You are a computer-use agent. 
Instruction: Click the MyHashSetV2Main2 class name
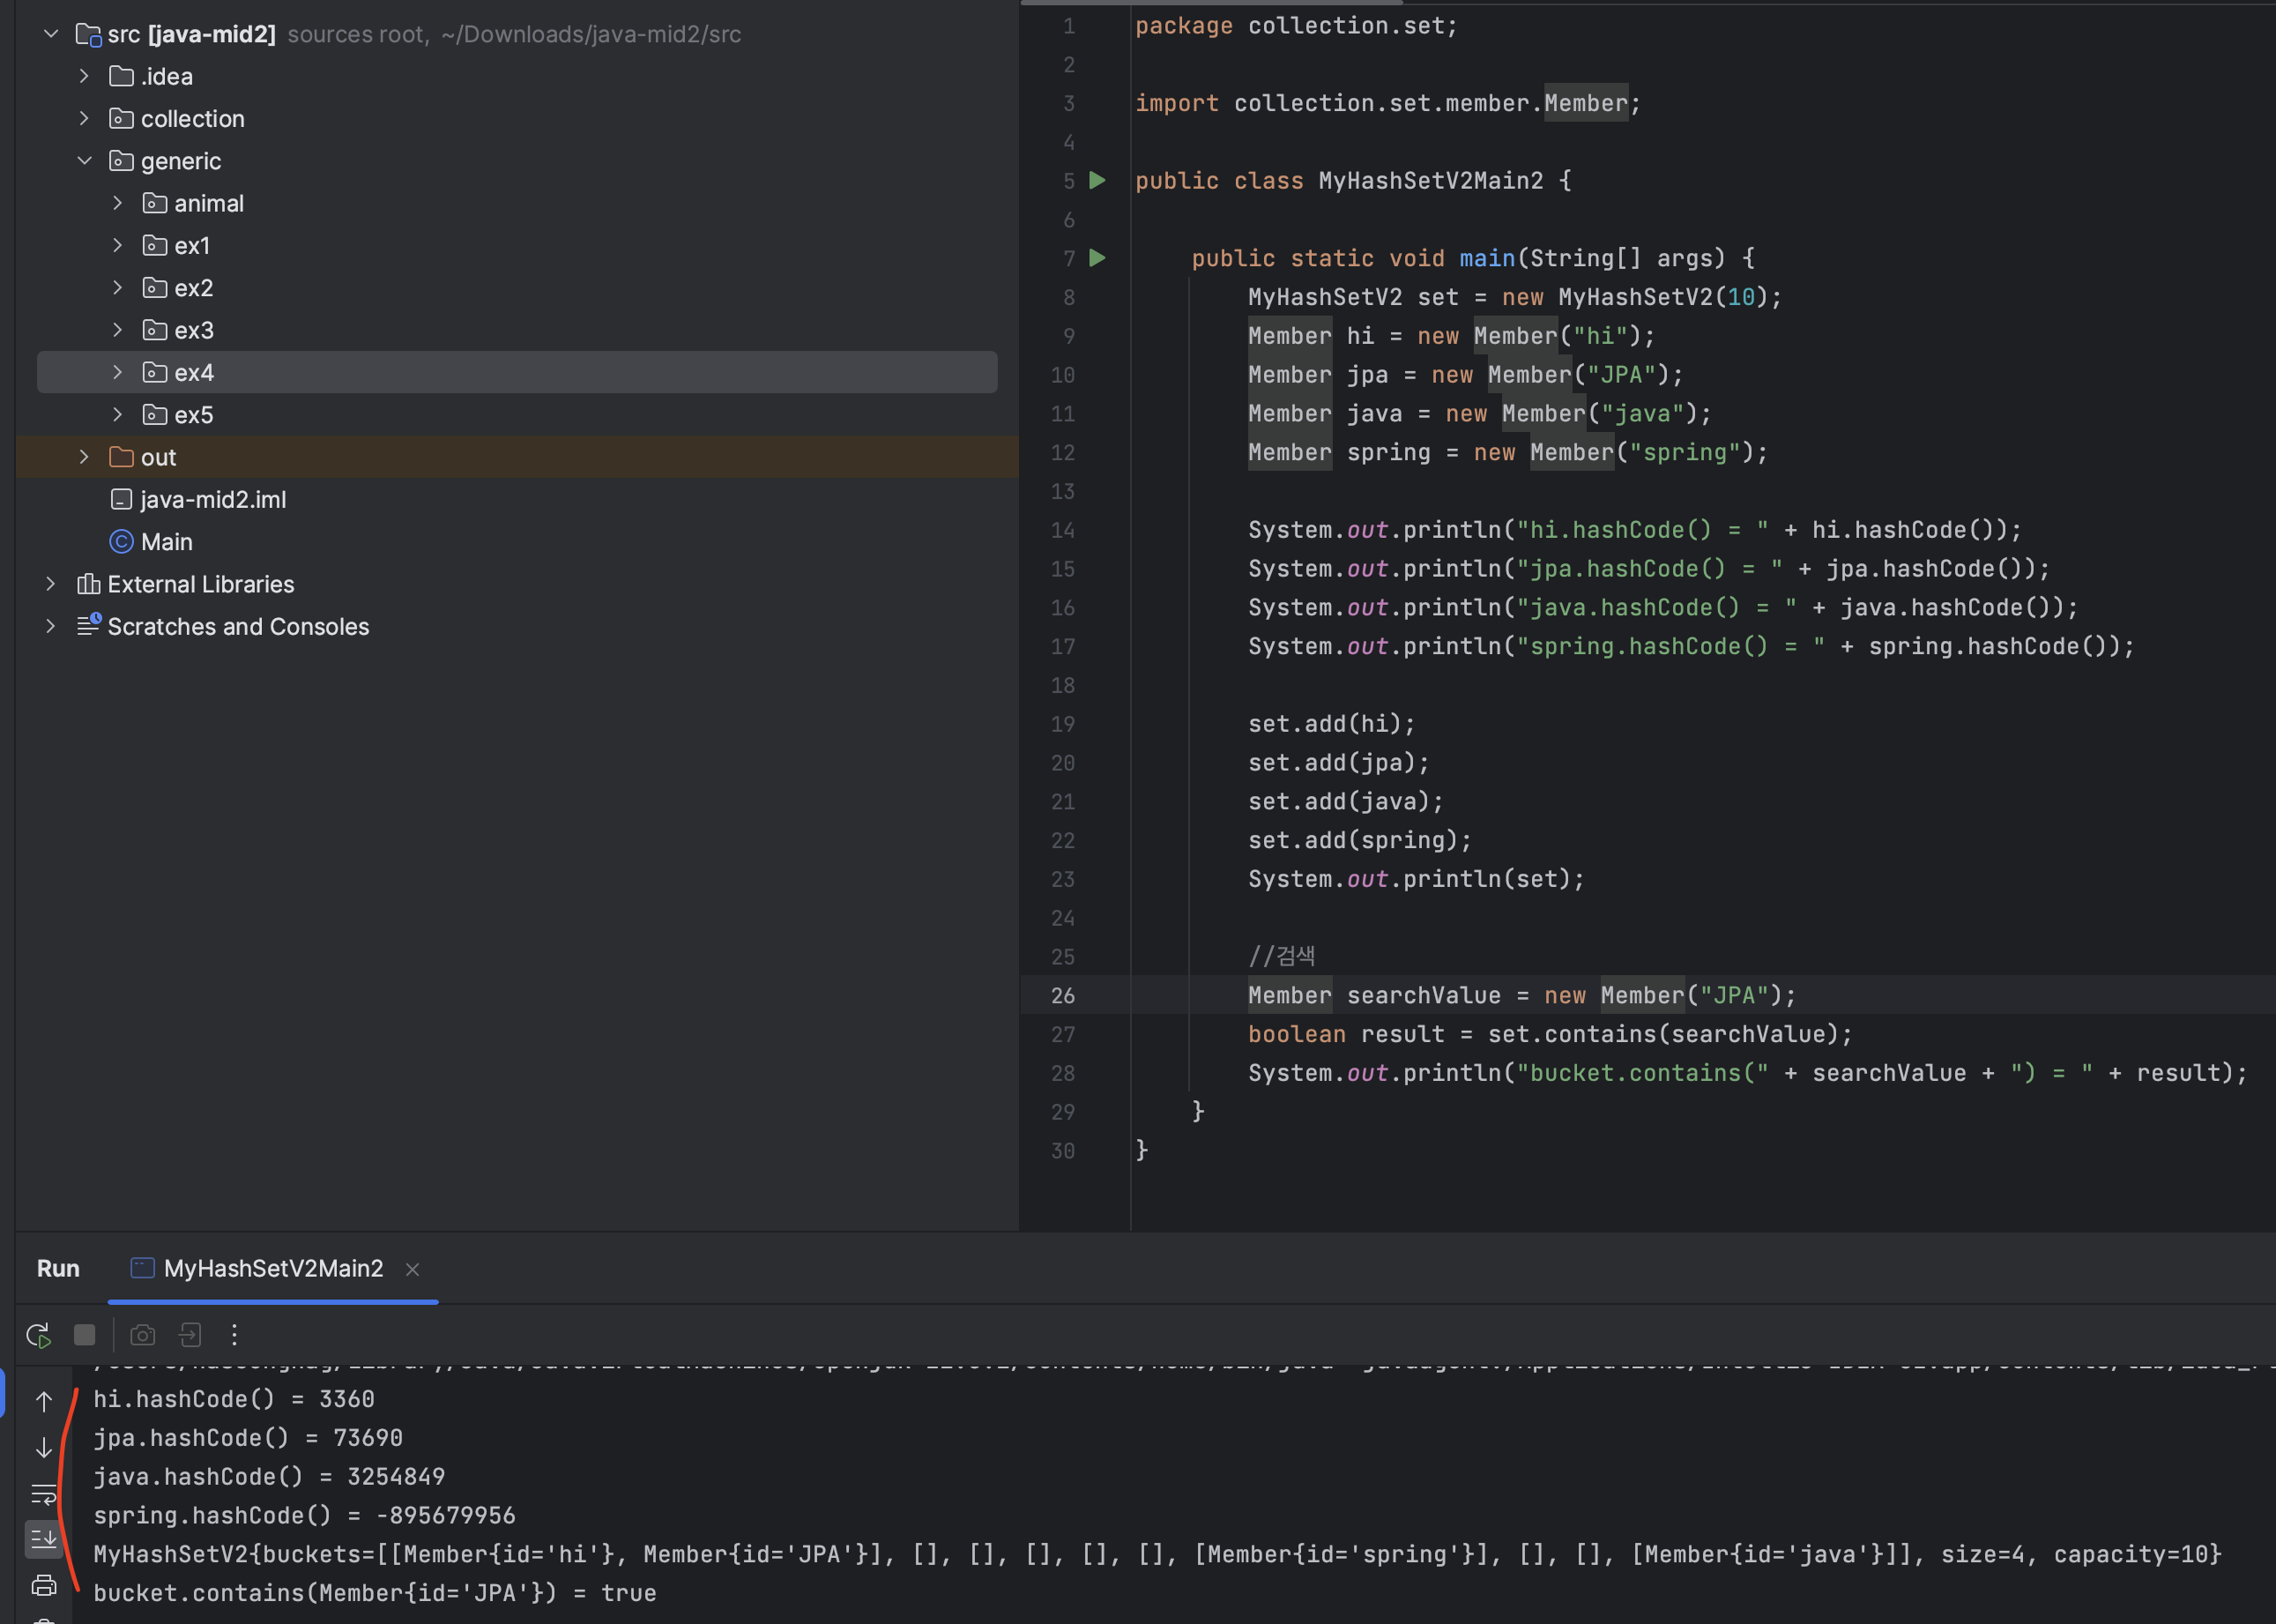click(1431, 181)
